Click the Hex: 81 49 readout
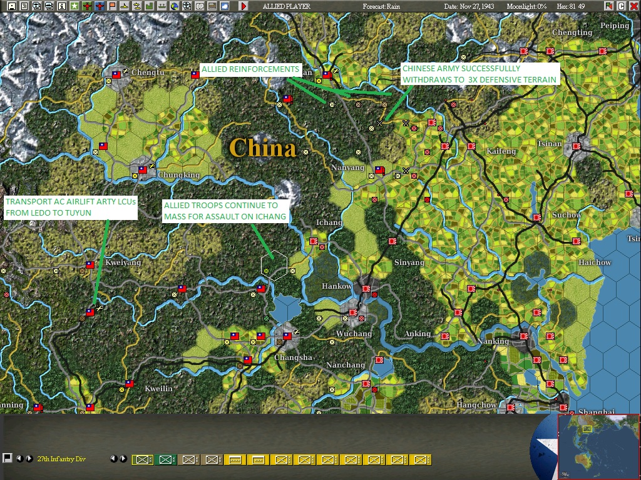This screenshot has height=480, width=641. pos(571,6)
